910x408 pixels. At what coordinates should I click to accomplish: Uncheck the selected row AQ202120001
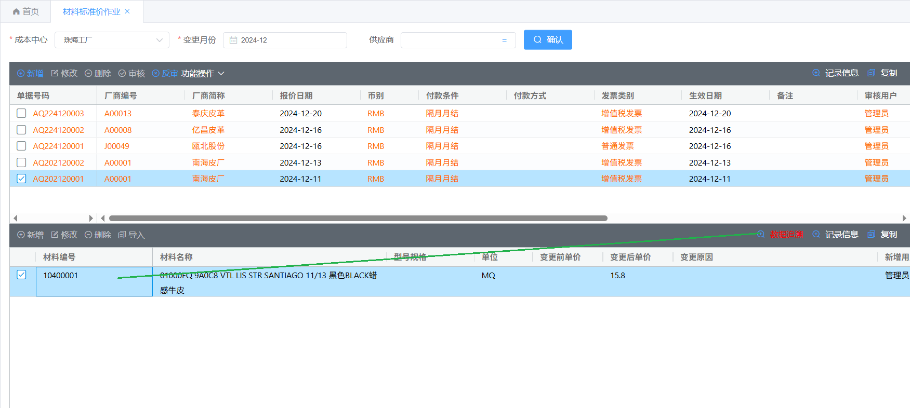click(21, 179)
